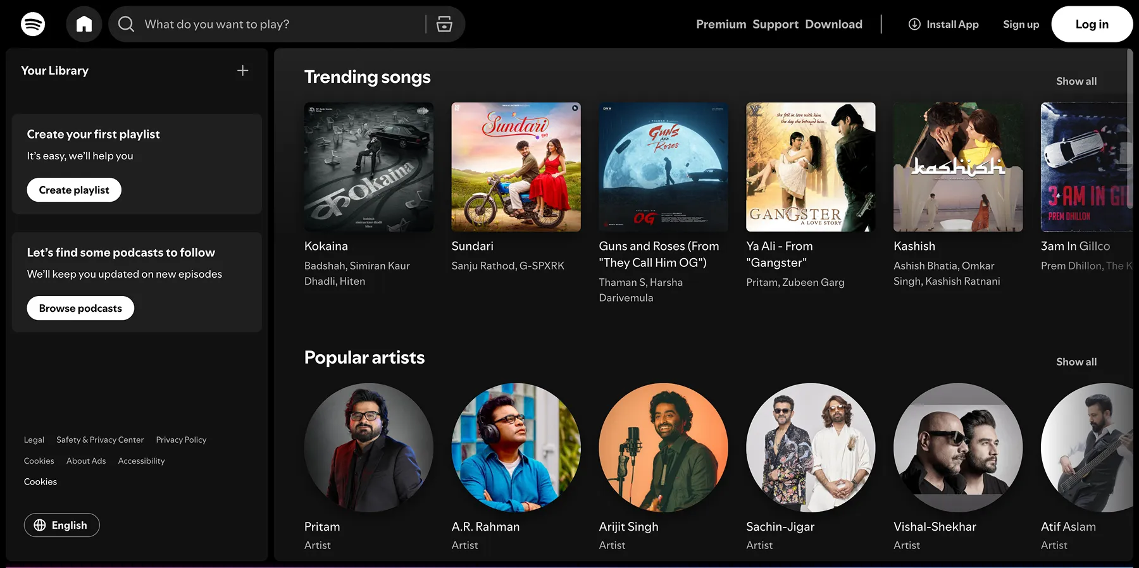
Task: Open About Ads link
Action: pyautogui.click(x=86, y=460)
